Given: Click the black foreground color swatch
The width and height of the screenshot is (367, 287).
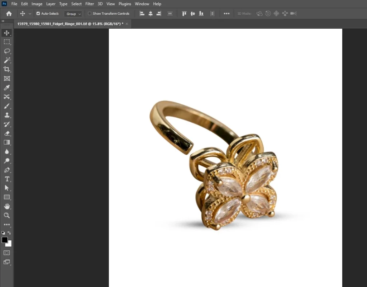Looking at the screenshot, I should point(5,240).
